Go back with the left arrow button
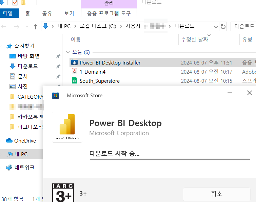 pos(4,26)
